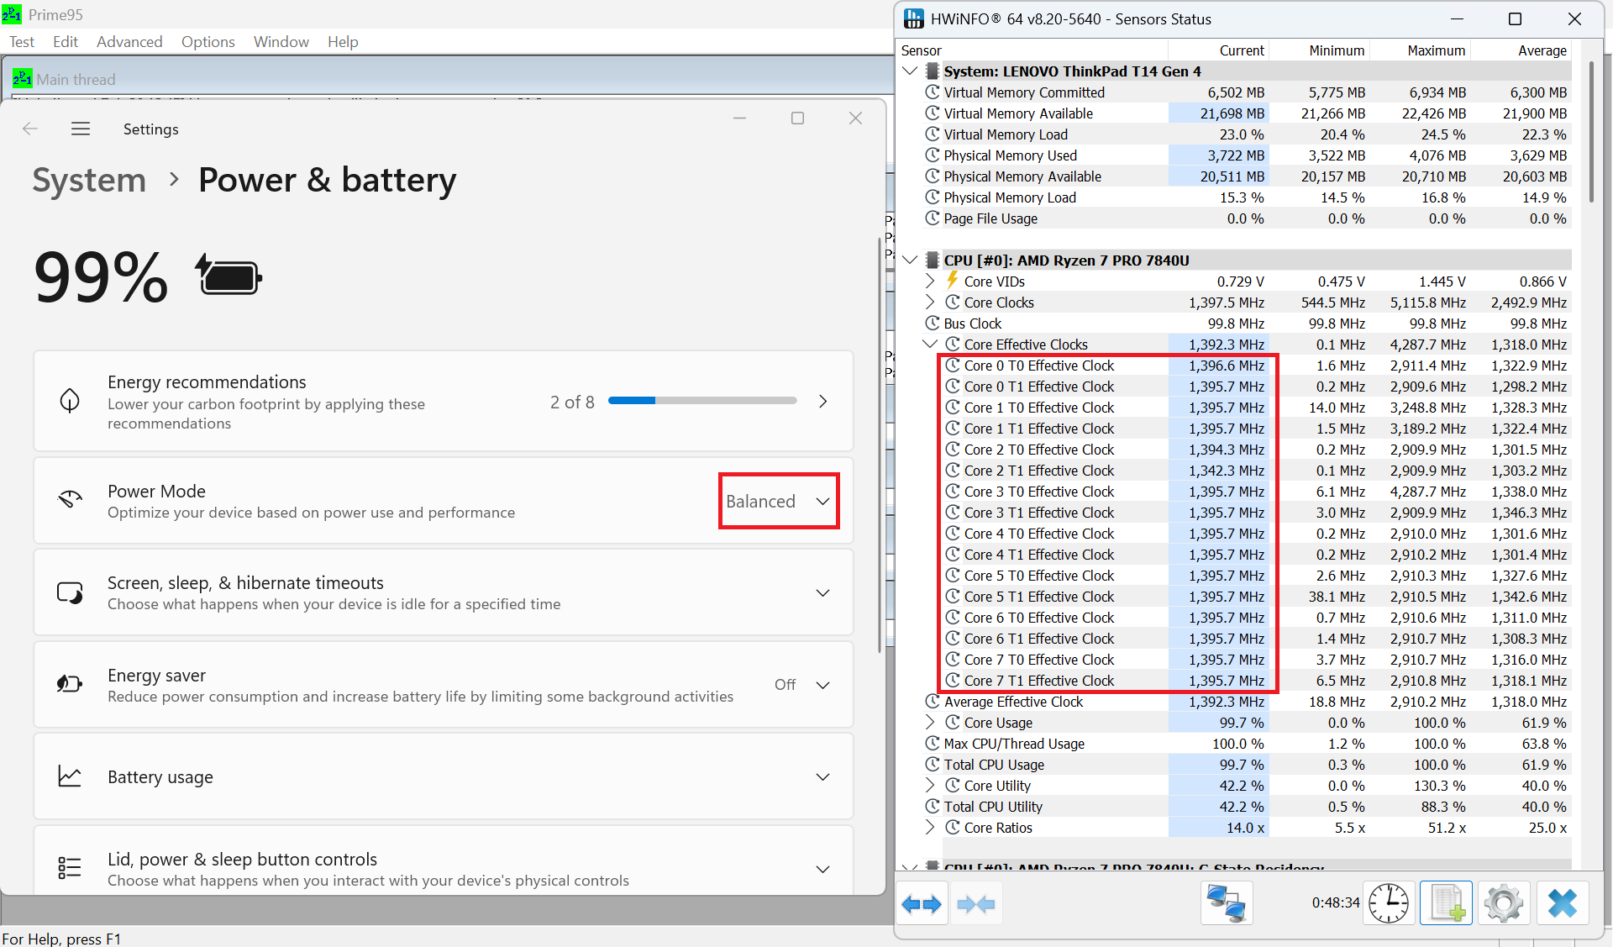Collapse Core Effective Clocks node
This screenshot has width=1613, height=947.
coord(930,344)
